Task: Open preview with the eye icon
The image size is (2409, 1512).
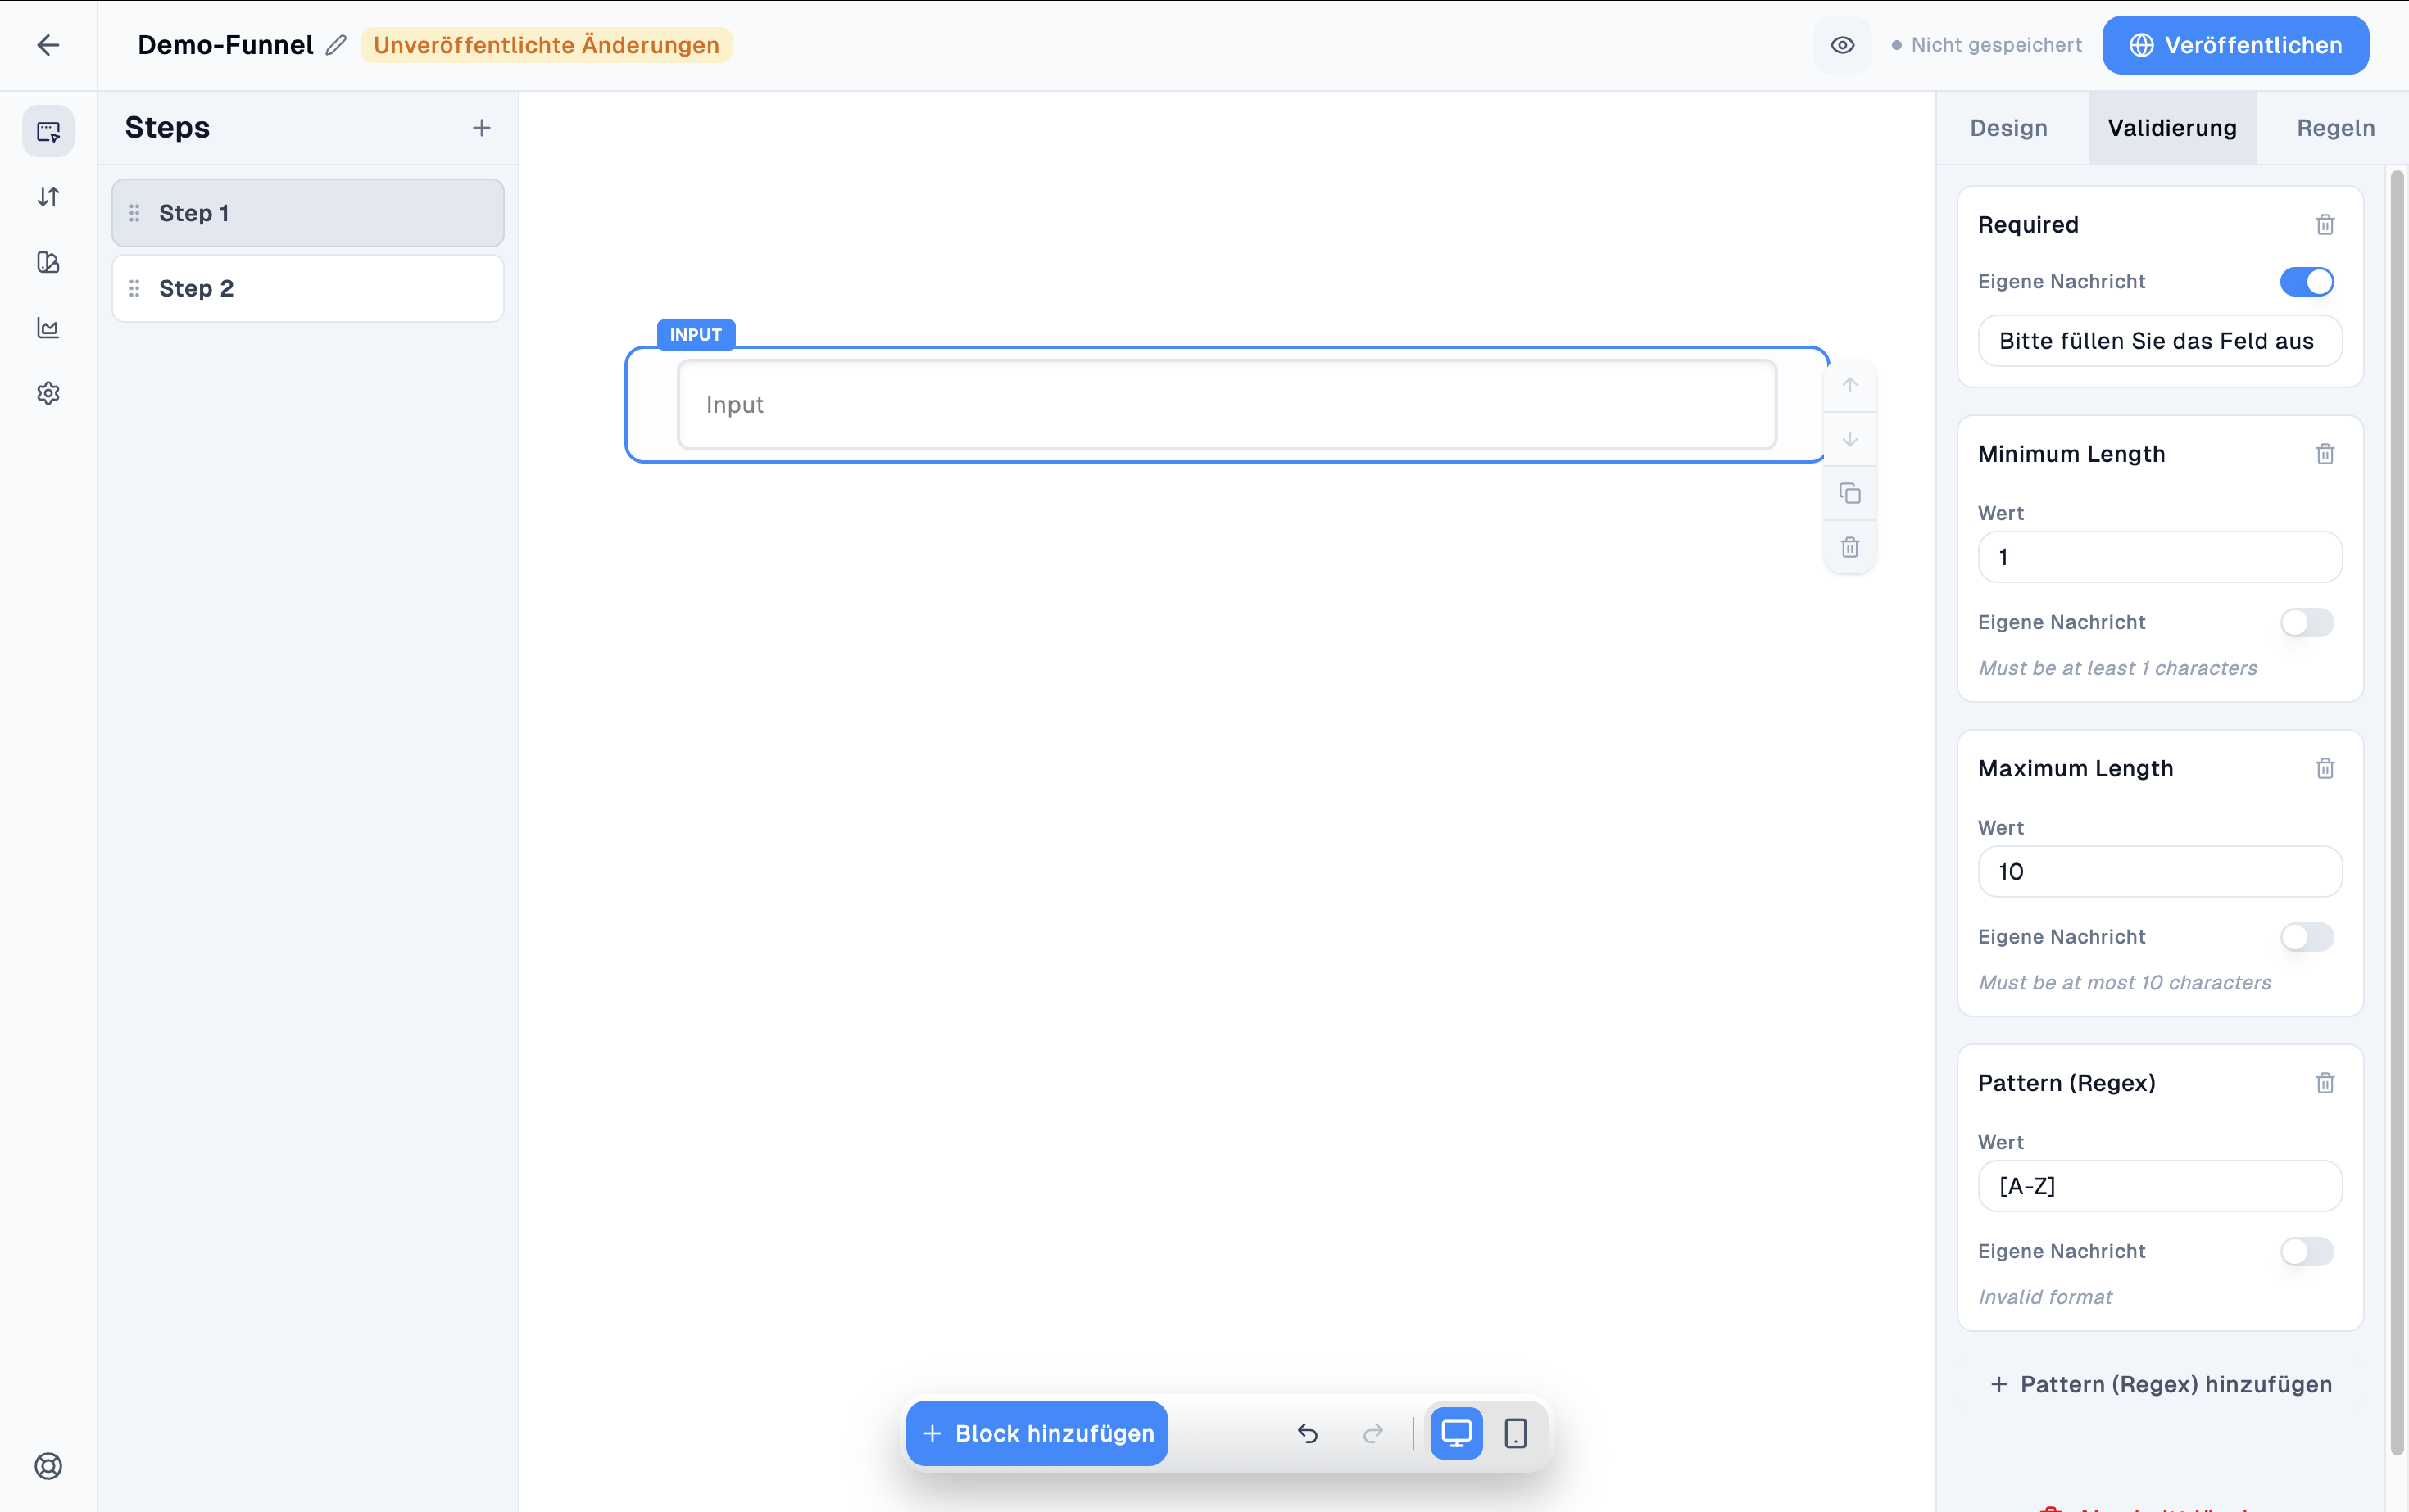Action: tap(1842, 45)
